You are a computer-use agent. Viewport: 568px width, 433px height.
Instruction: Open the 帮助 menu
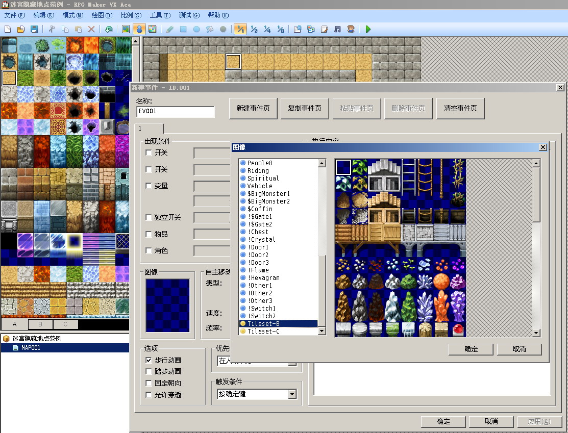(x=218, y=15)
